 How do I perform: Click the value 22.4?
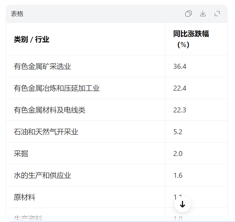180,88
